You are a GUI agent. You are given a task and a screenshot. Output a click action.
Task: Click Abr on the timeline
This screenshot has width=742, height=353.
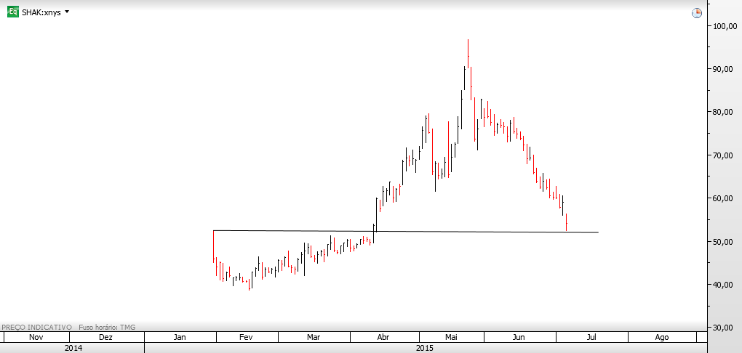coord(383,337)
